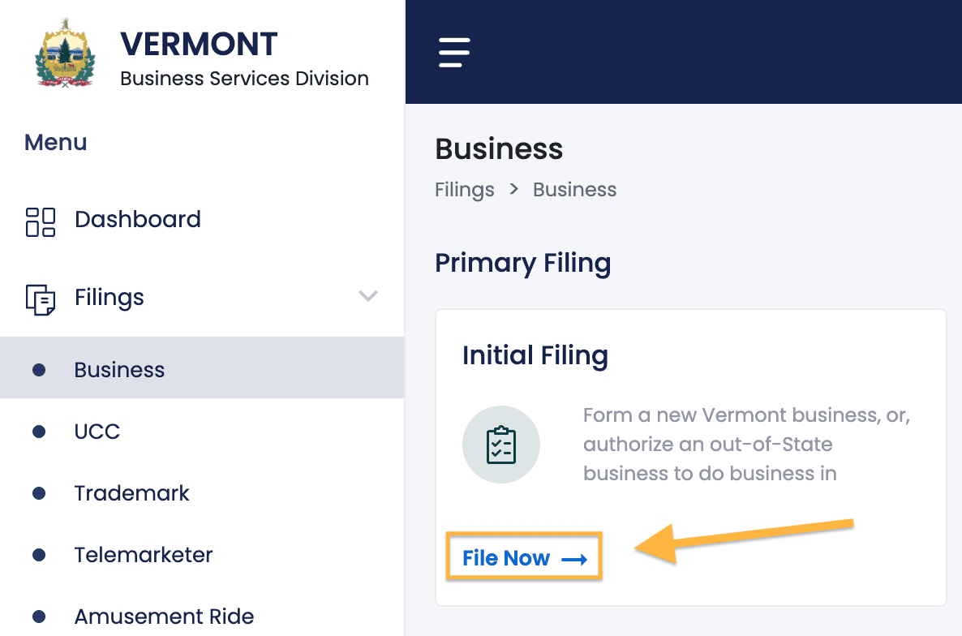Image resolution: width=962 pixels, height=636 pixels.
Task: Select the bullet icon beside UCC
Action: (40, 432)
